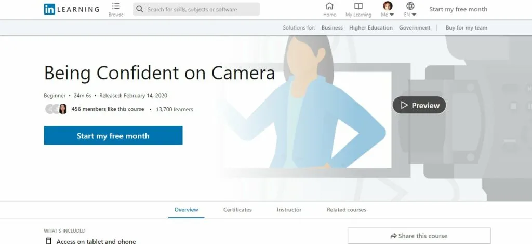
Task: Open Government solutions link
Action: (414, 28)
